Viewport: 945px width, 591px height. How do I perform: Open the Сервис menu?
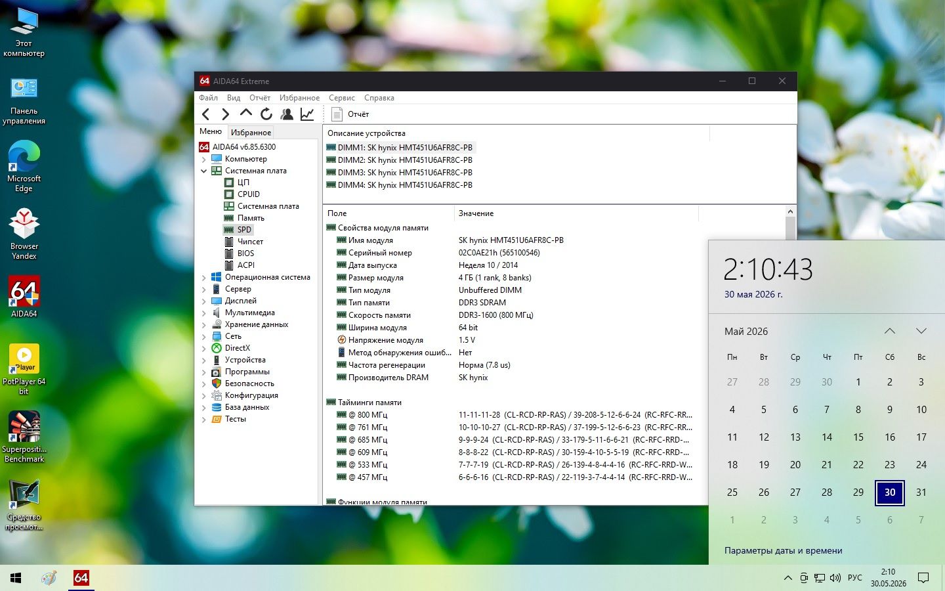342,98
